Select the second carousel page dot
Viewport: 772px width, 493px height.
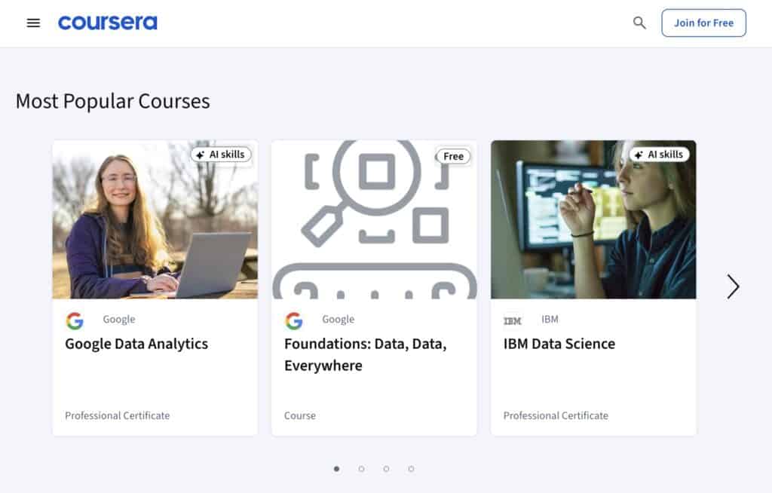coord(361,469)
